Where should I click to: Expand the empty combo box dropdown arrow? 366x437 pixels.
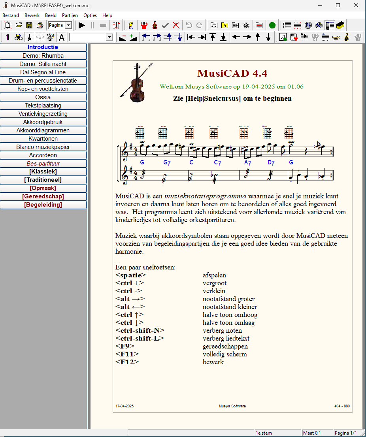[x=109, y=37]
